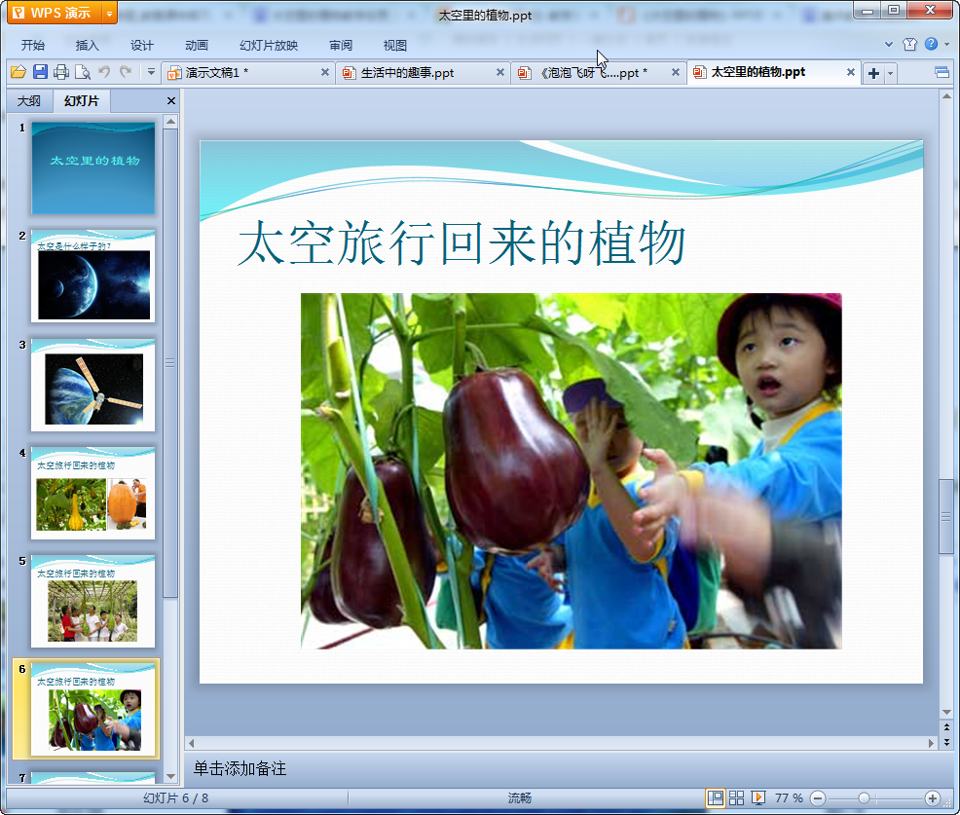
Task: Open the help question mark icon
Action: [931, 44]
